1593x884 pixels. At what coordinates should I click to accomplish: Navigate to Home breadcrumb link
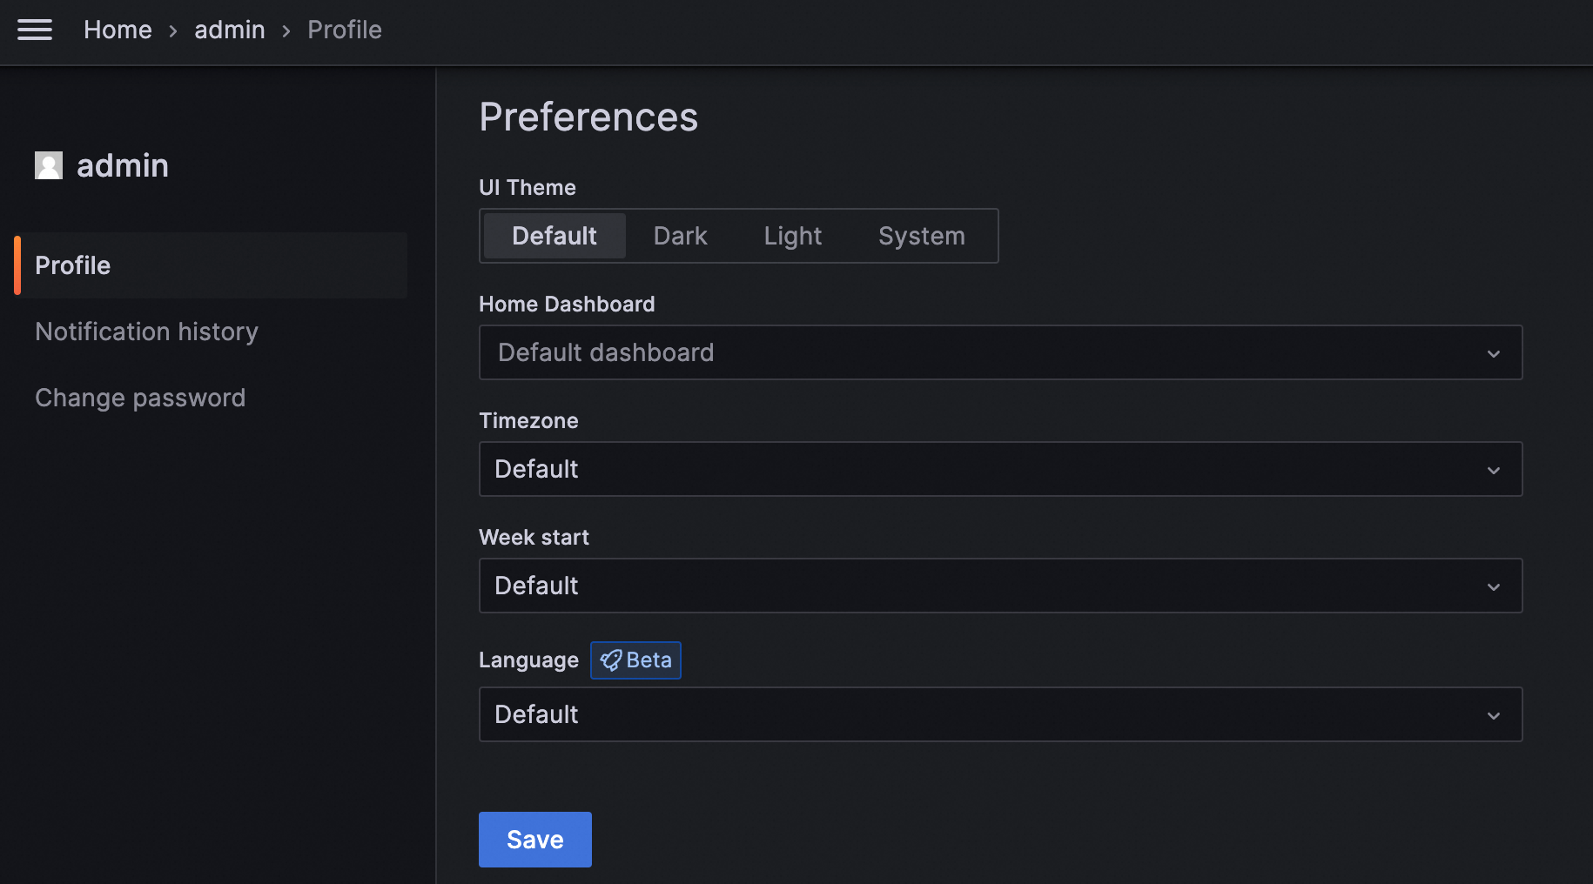point(118,30)
